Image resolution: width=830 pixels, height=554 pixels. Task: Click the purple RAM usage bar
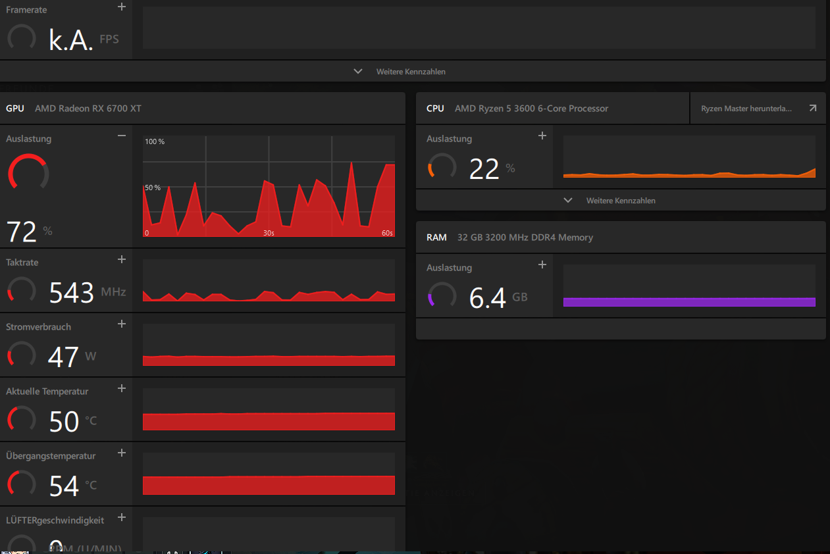[689, 302]
